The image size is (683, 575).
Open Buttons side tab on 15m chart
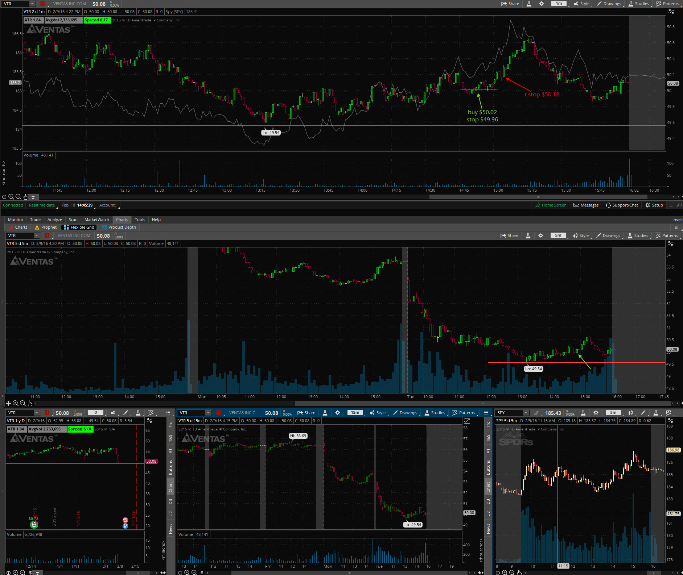tap(488, 467)
